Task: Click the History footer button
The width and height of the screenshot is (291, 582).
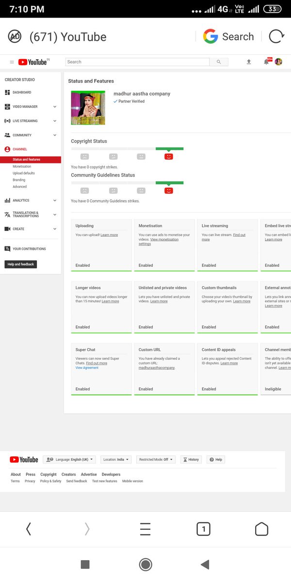Action: (191, 459)
